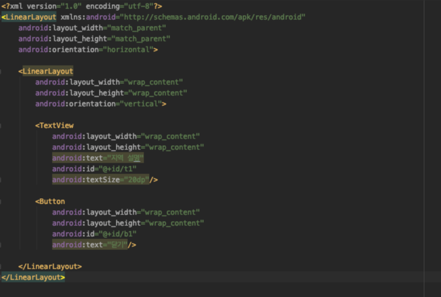Click the indented inner </LinearLayout> closing tag
The width and height of the screenshot is (441, 297).
pyautogui.click(x=50, y=267)
